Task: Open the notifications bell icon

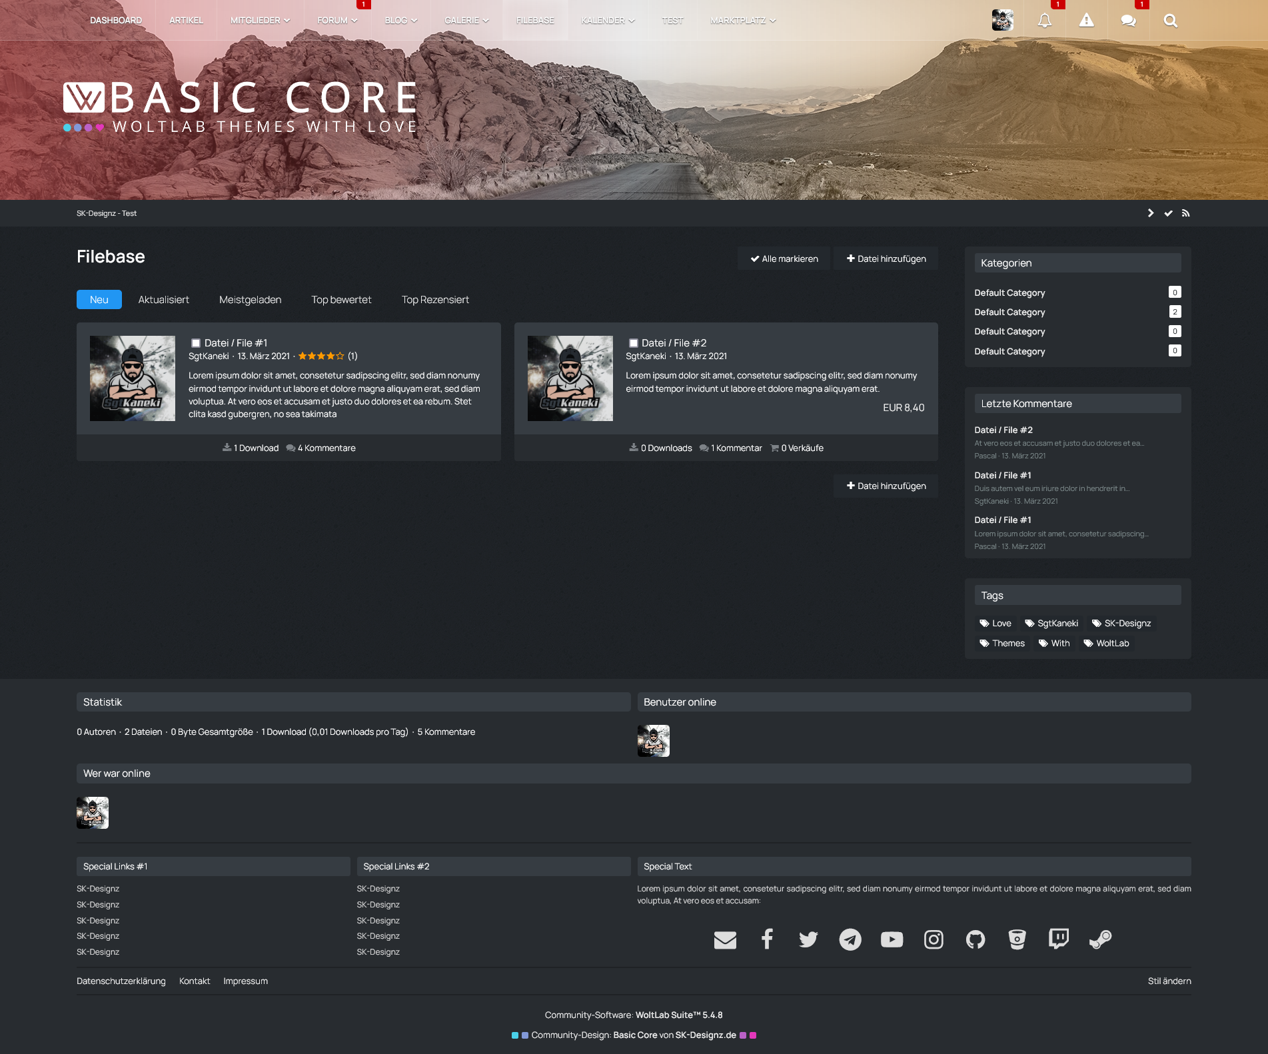Action: [1044, 21]
